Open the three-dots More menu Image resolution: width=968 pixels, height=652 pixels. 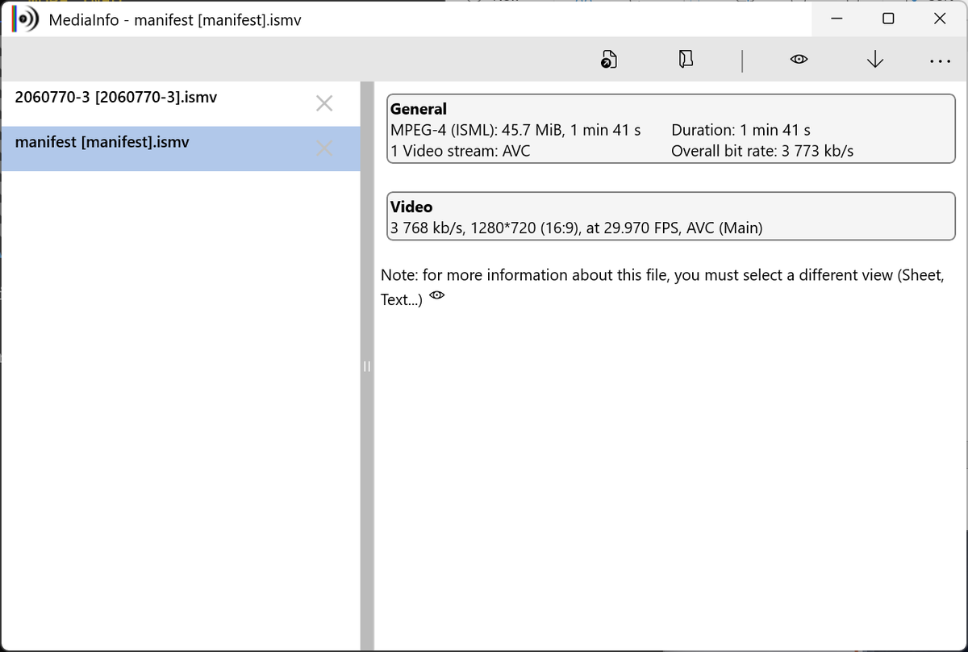pyautogui.click(x=939, y=61)
